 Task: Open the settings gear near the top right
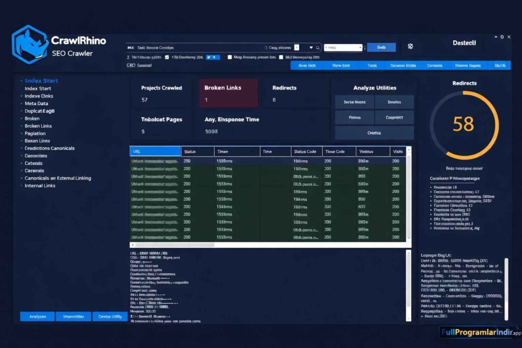tap(410, 46)
